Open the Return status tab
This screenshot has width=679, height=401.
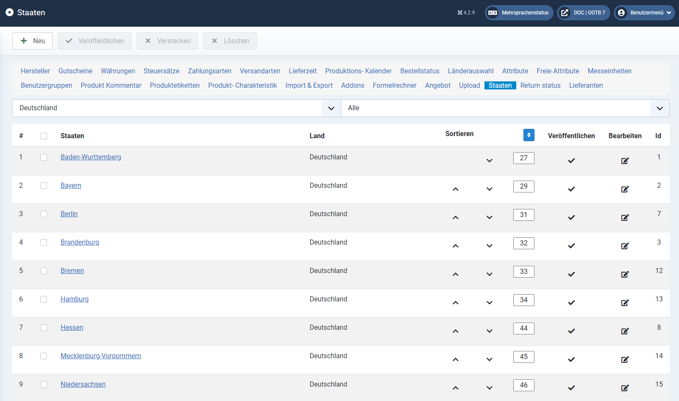(x=540, y=85)
